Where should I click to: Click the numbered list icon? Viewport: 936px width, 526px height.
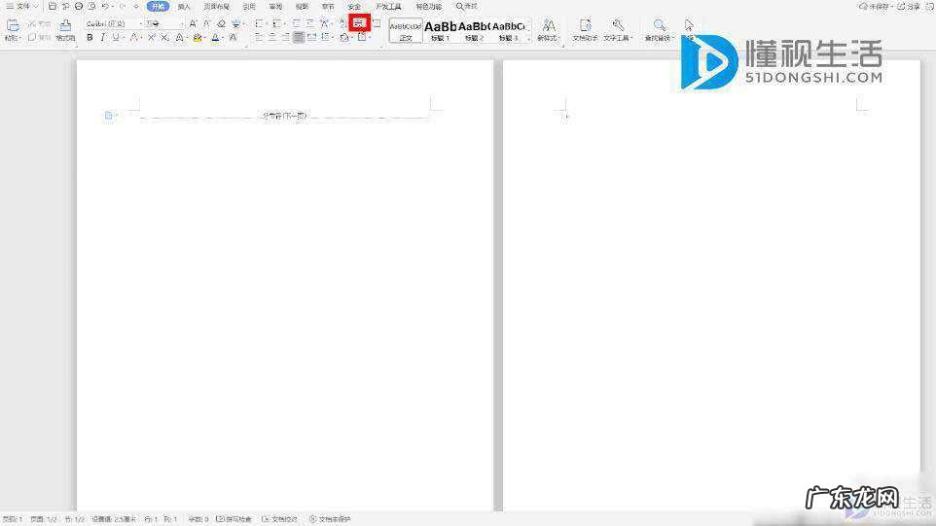(x=276, y=24)
